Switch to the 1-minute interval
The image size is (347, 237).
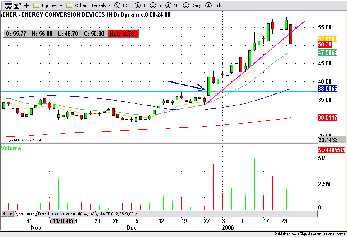point(140,5)
